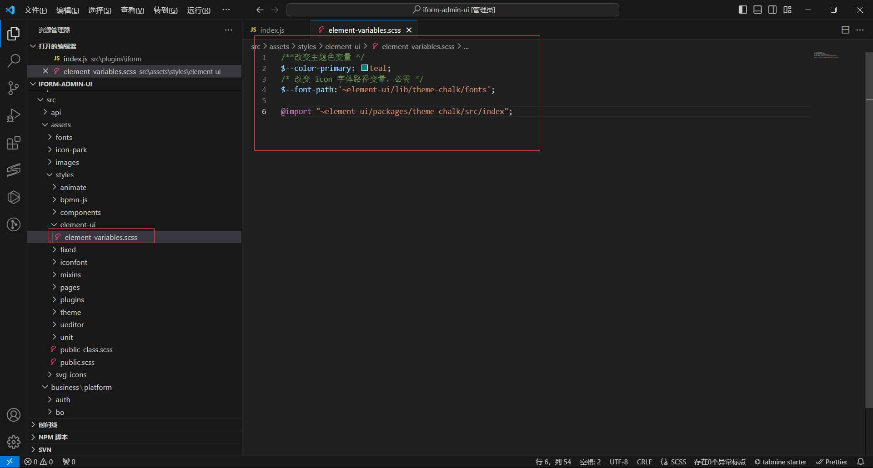Click the UTF-8 encoding button
Image resolution: width=873 pixels, height=468 pixels.
tap(618, 462)
